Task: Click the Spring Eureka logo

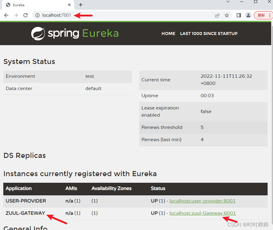Action: [75, 33]
